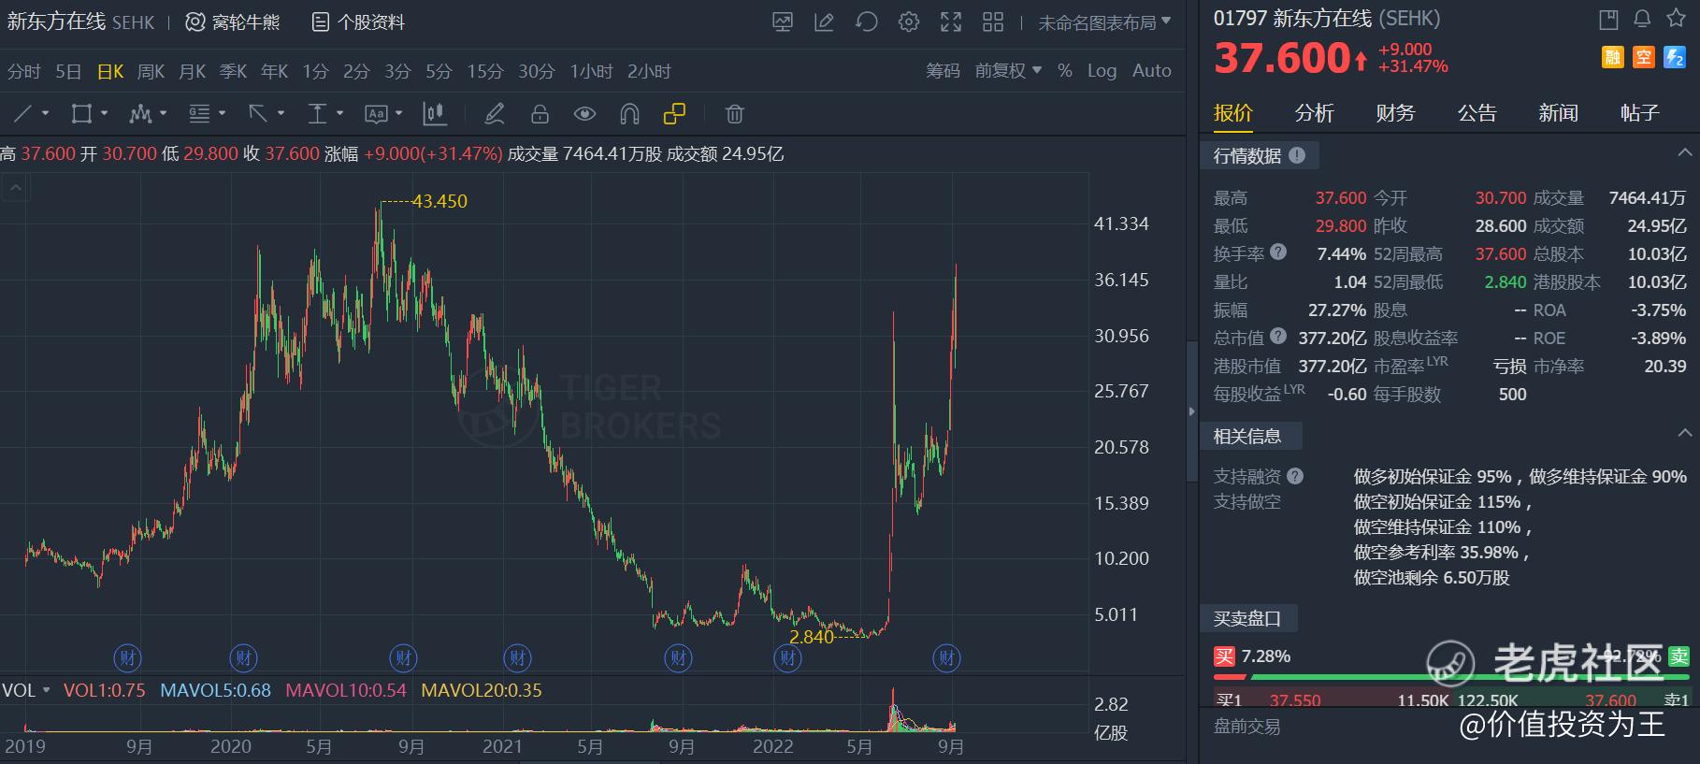Toggle the yellow sync drawings icon

[x=674, y=114]
